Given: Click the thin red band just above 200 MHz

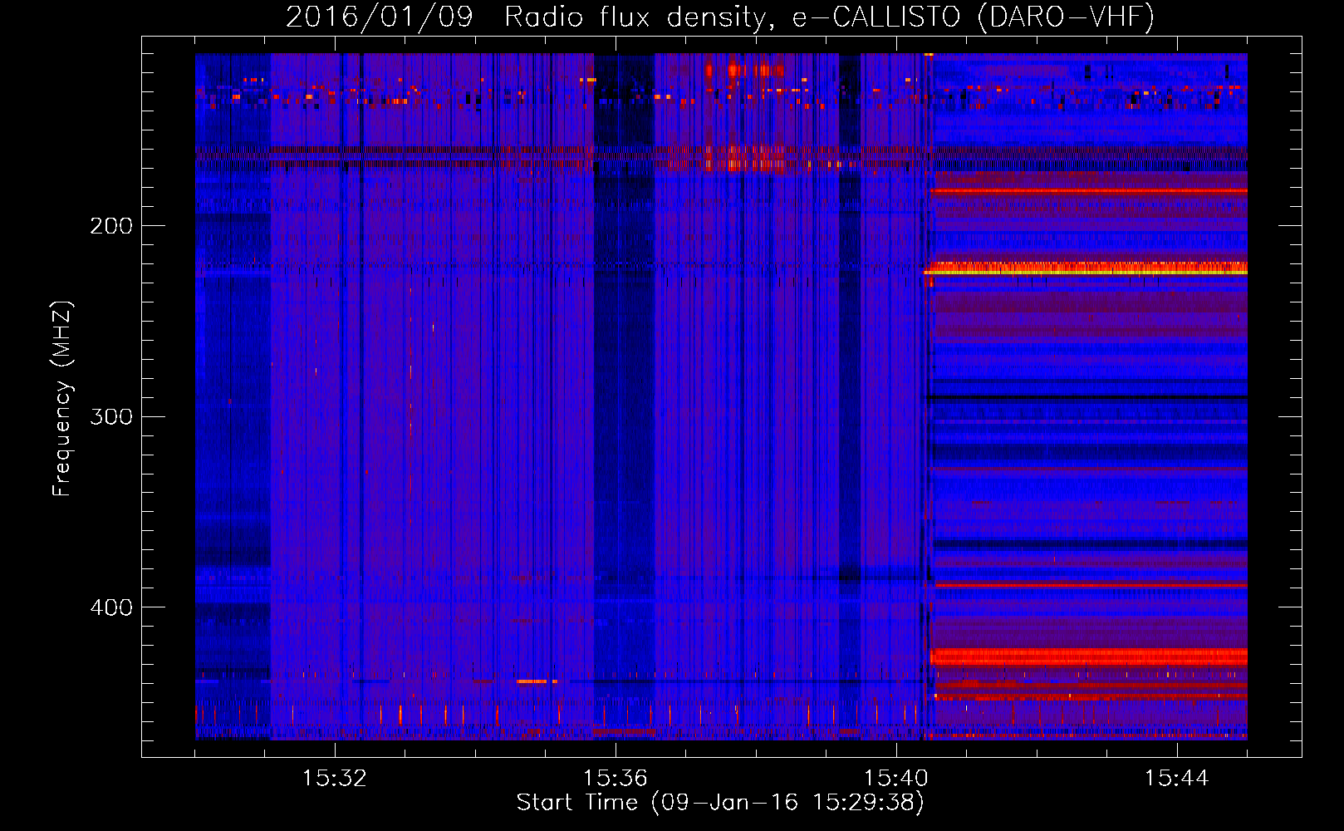Looking at the screenshot, I should tap(1089, 191).
